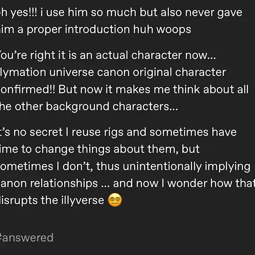Click the dizzy spiral-eyes emoji

(115, 200)
